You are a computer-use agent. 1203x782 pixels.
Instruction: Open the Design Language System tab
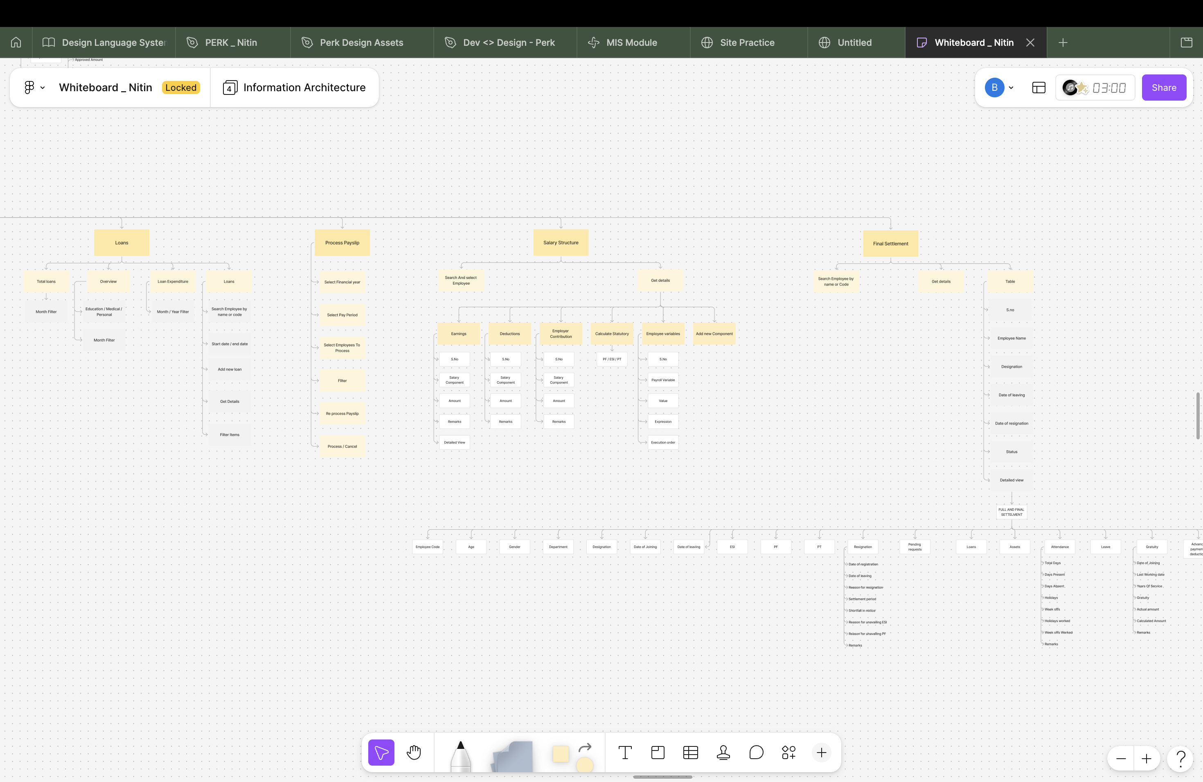pyautogui.click(x=104, y=43)
